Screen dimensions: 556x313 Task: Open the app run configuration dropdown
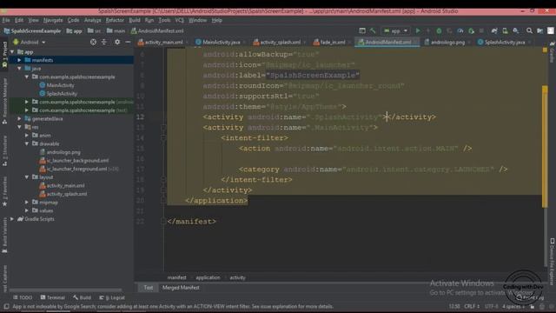[x=395, y=31]
